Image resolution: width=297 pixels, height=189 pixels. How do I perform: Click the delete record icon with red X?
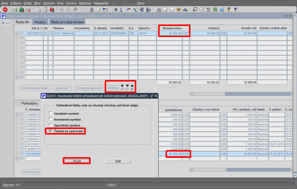tap(29, 10)
